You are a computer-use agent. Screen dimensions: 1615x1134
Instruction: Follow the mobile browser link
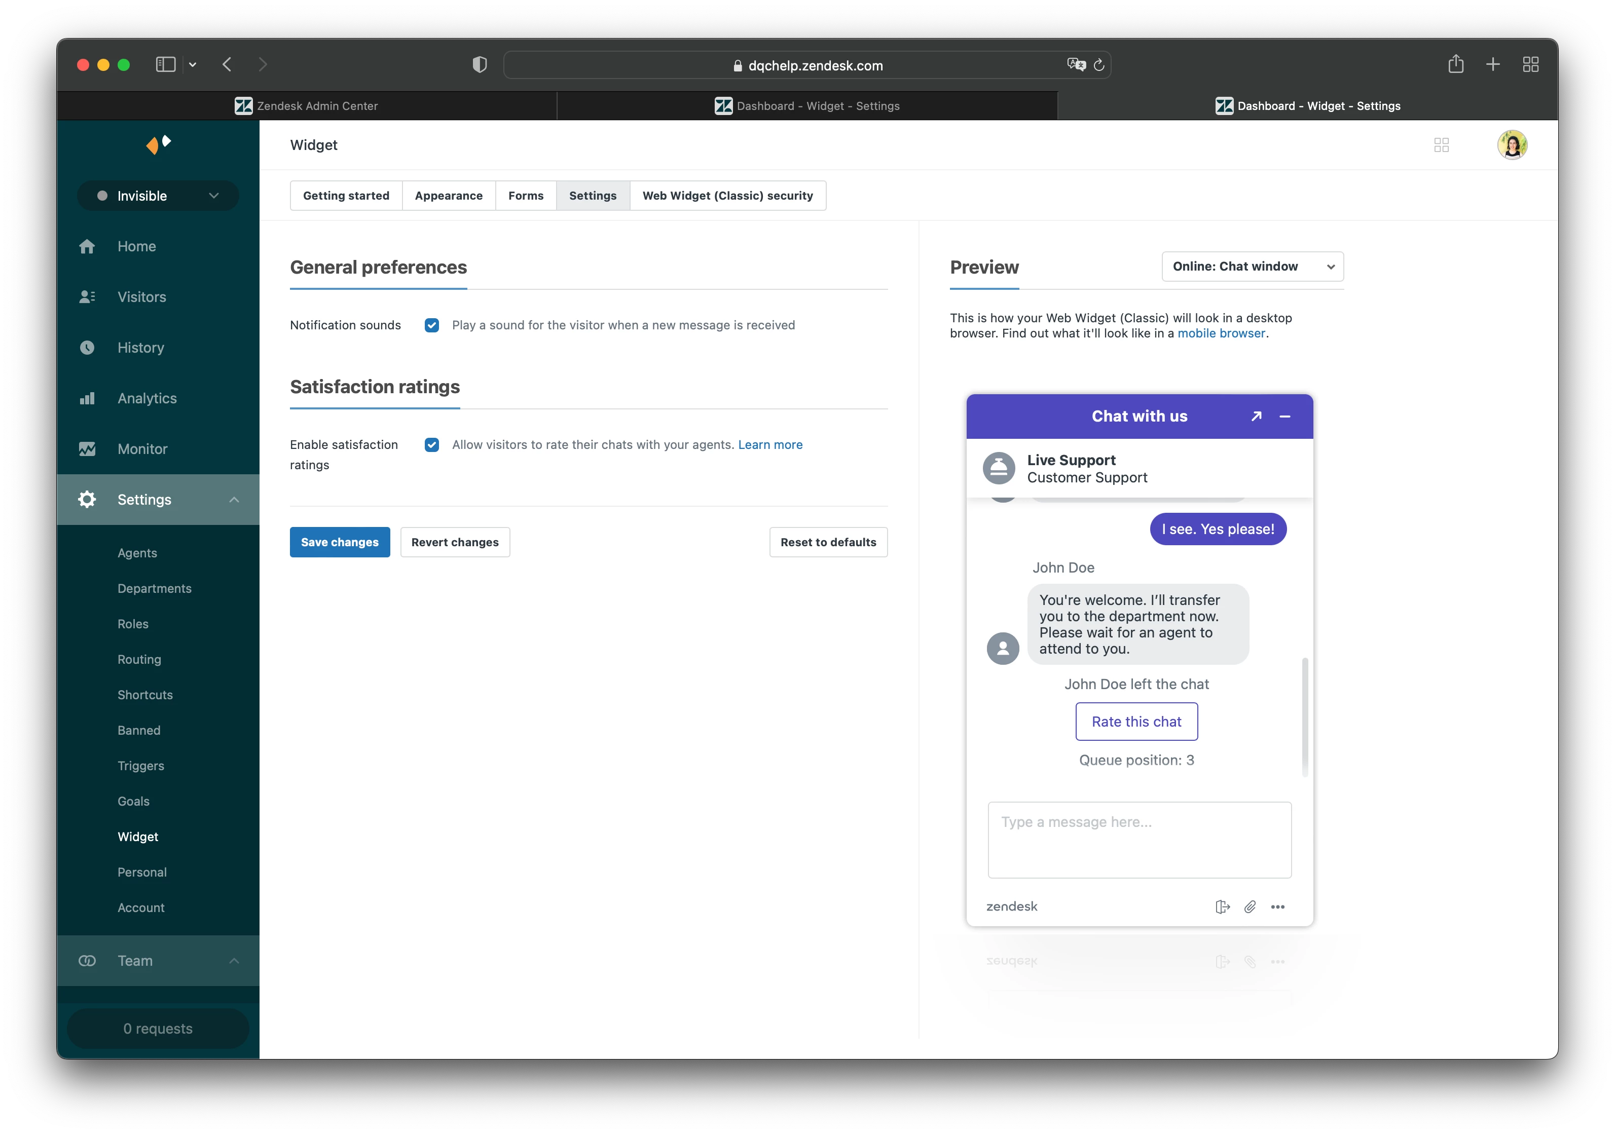tap(1221, 334)
